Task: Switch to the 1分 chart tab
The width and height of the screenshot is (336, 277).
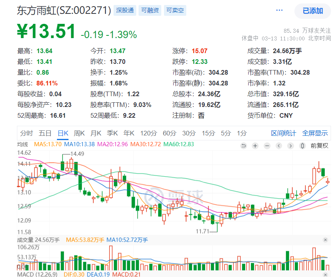Action: click(x=242, y=133)
